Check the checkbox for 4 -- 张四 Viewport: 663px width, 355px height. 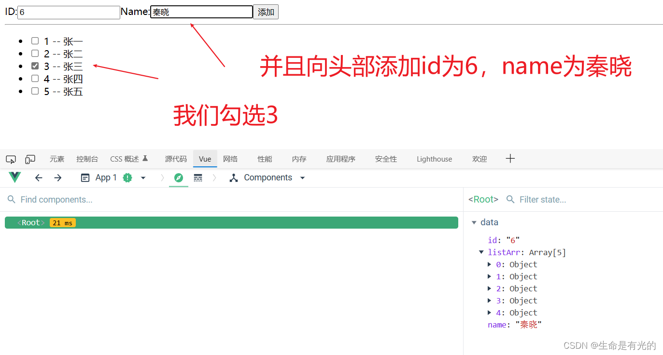pos(35,79)
